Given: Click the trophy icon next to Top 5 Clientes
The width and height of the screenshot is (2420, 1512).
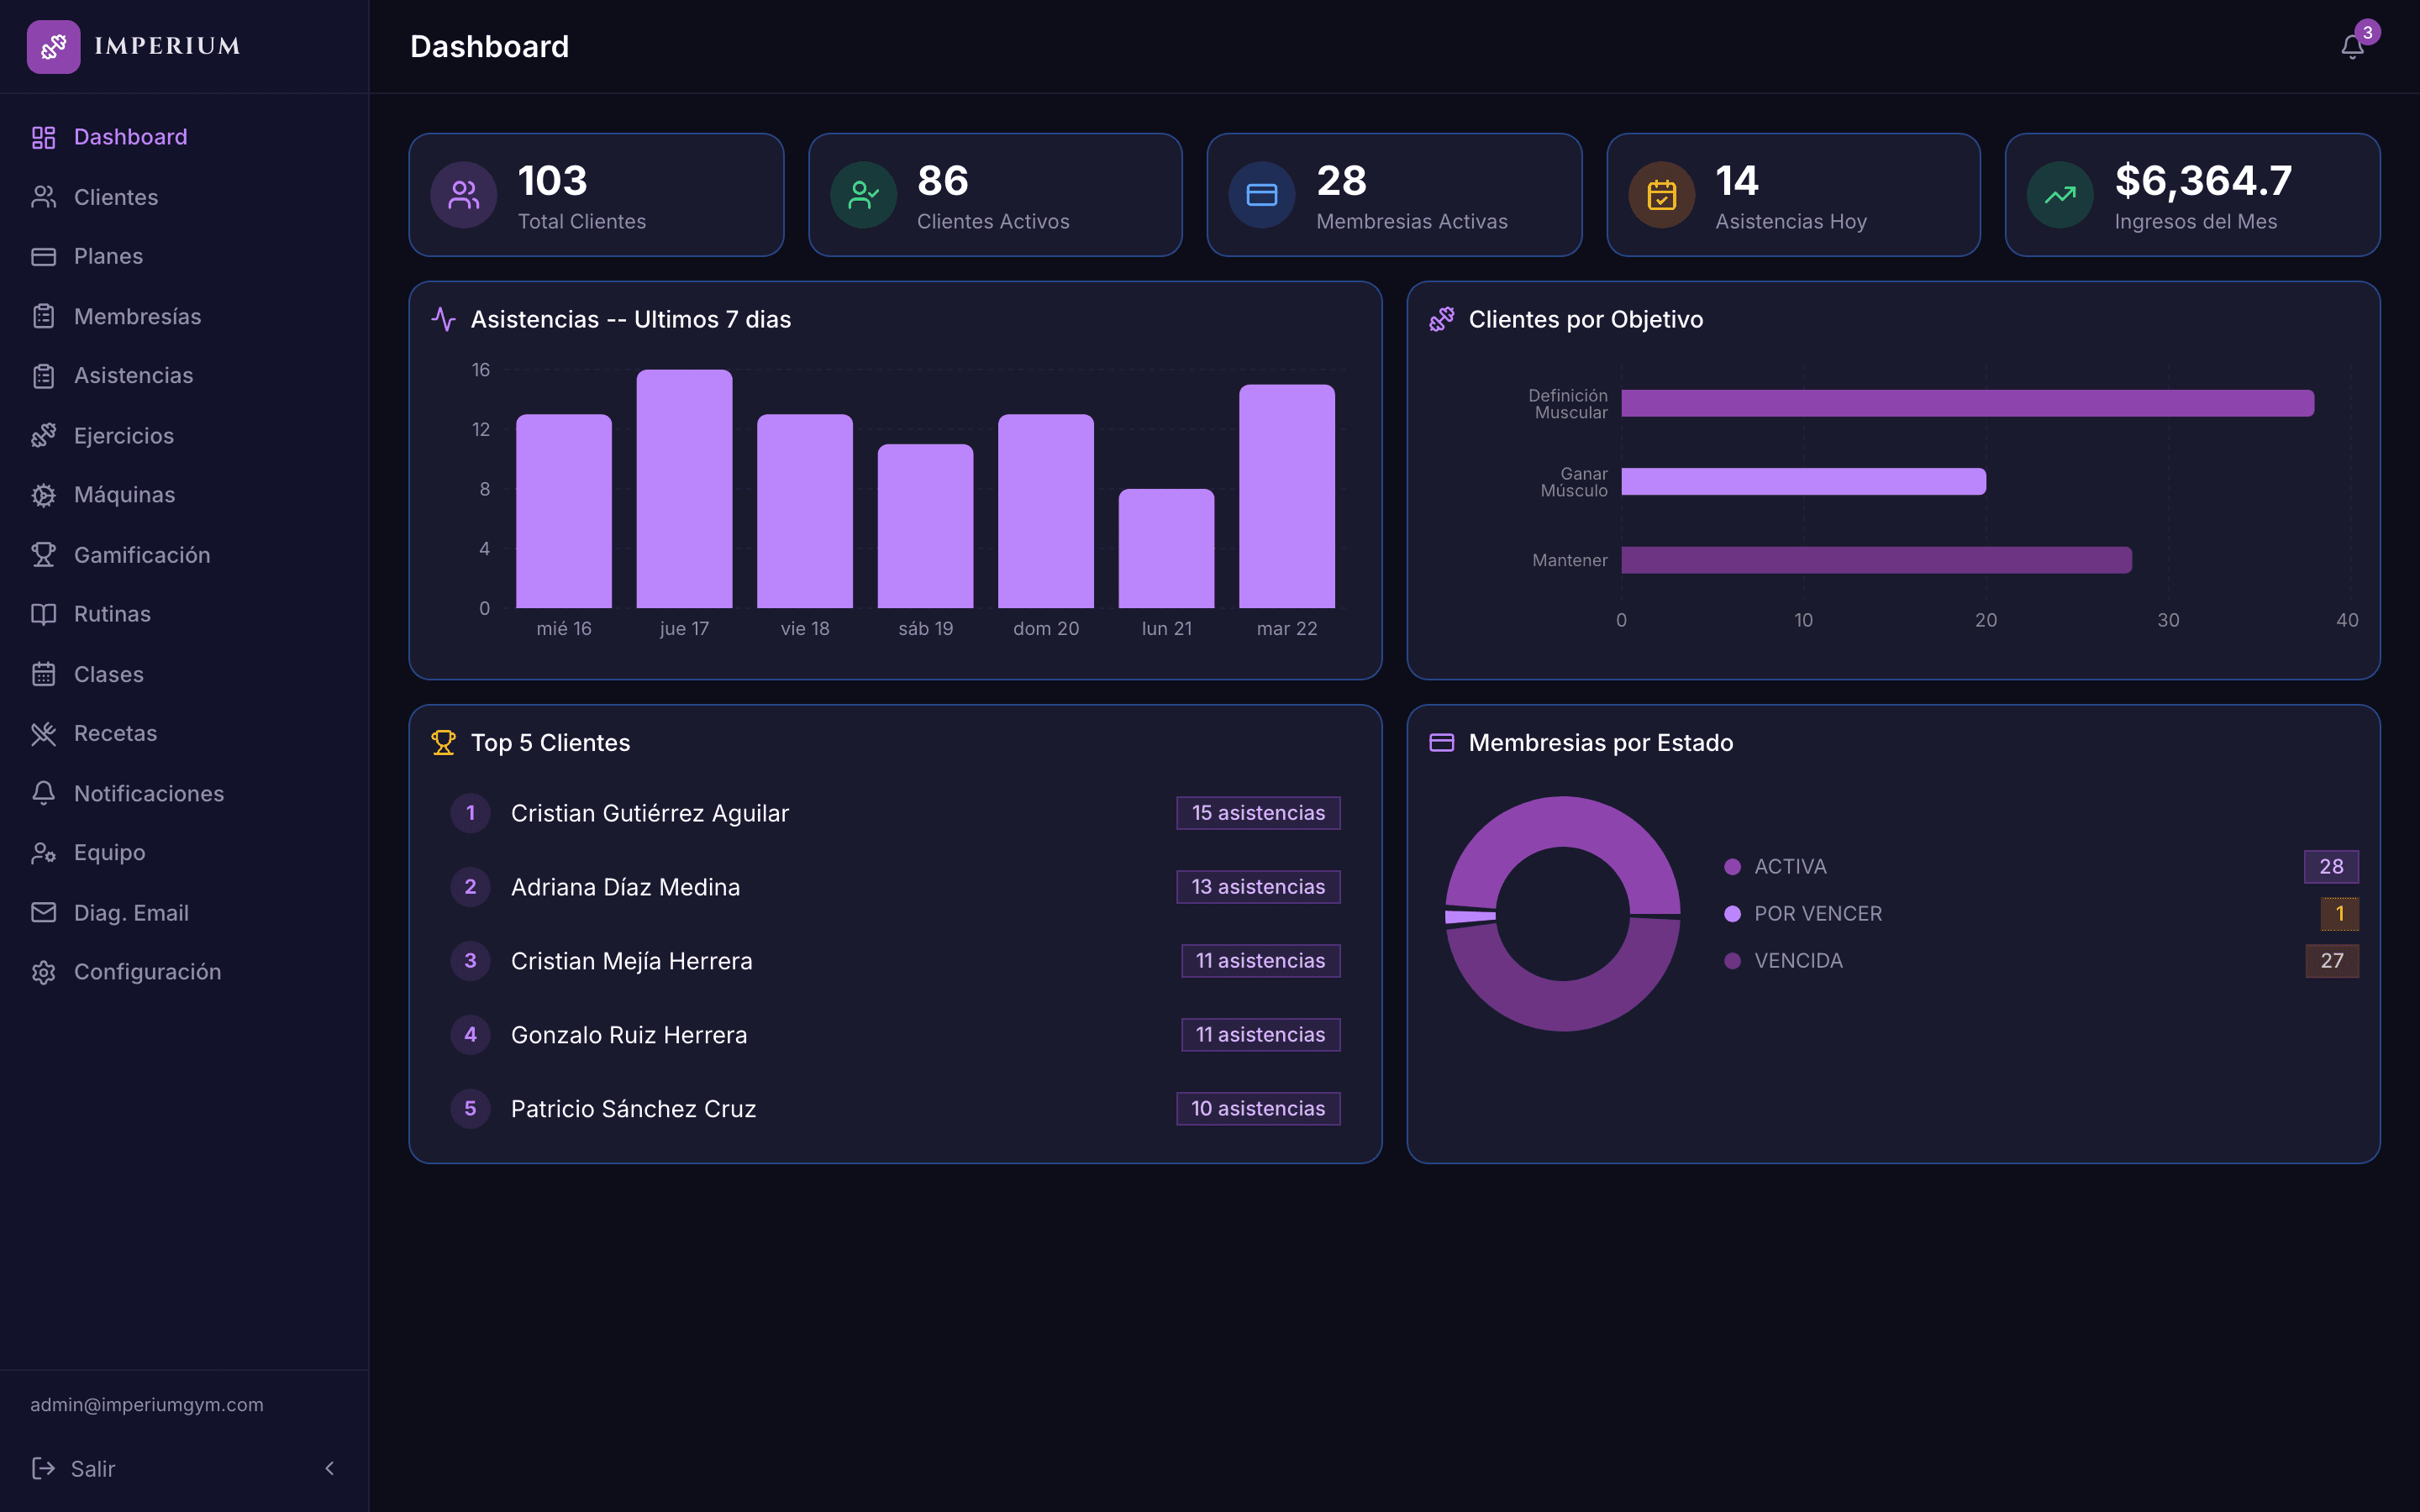Looking at the screenshot, I should (443, 743).
